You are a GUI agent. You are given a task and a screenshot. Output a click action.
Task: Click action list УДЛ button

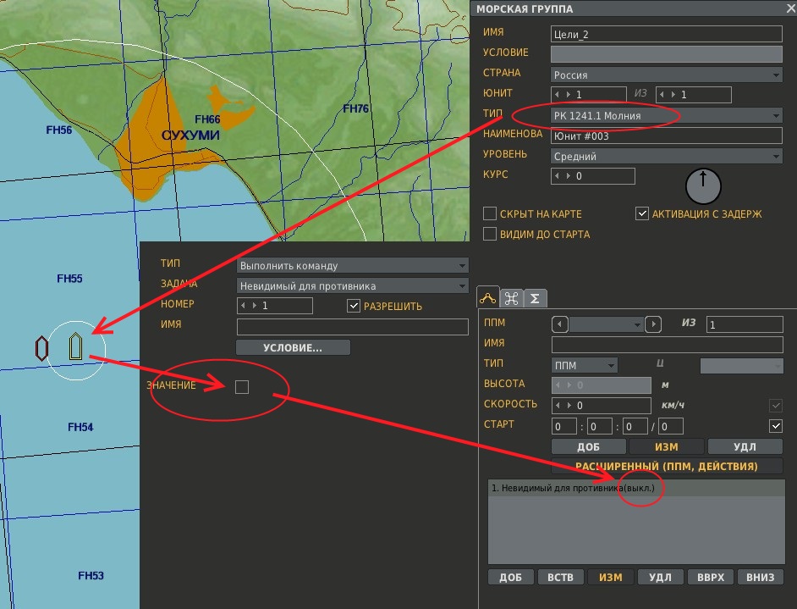(660, 578)
